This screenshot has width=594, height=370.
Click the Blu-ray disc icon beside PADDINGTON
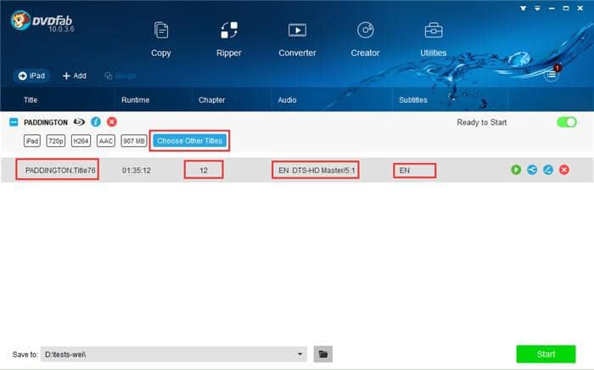(x=79, y=122)
